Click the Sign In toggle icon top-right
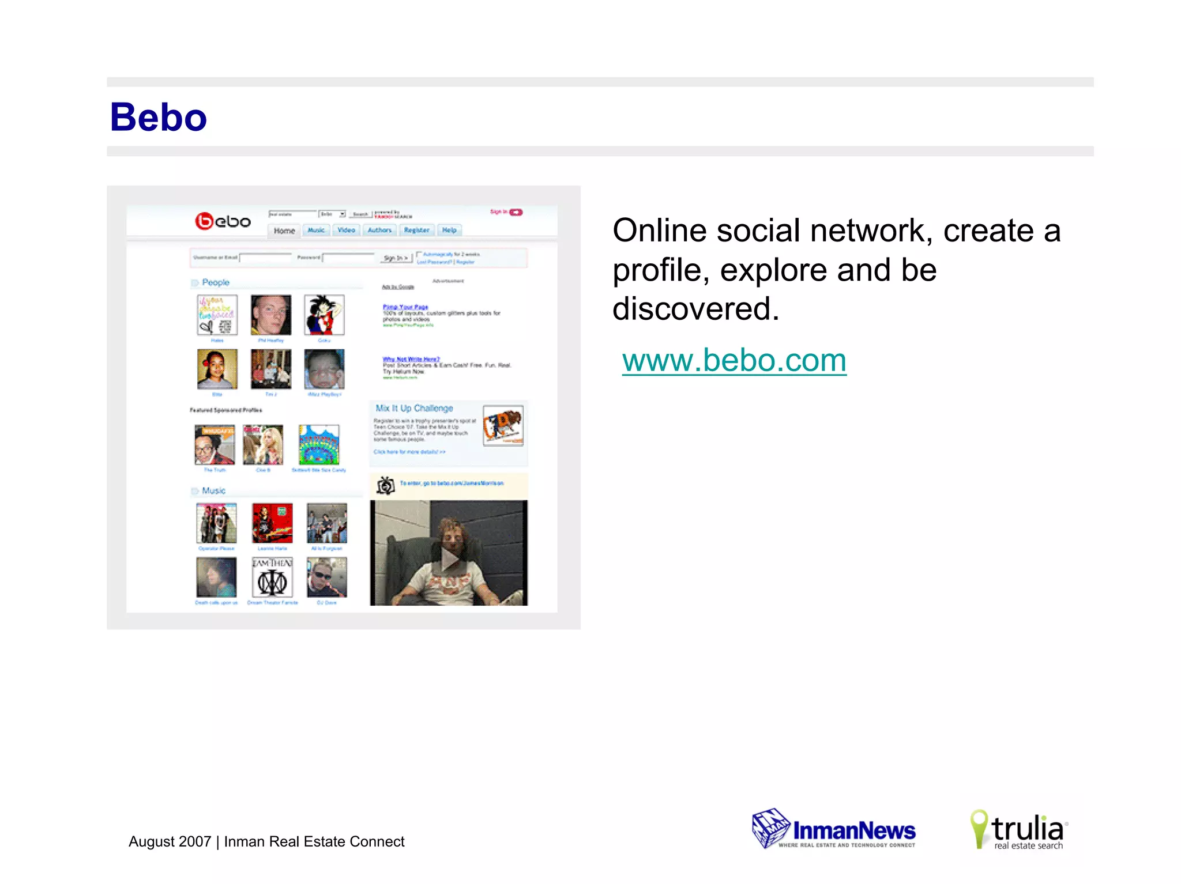The image size is (1181, 884). coord(516,212)
